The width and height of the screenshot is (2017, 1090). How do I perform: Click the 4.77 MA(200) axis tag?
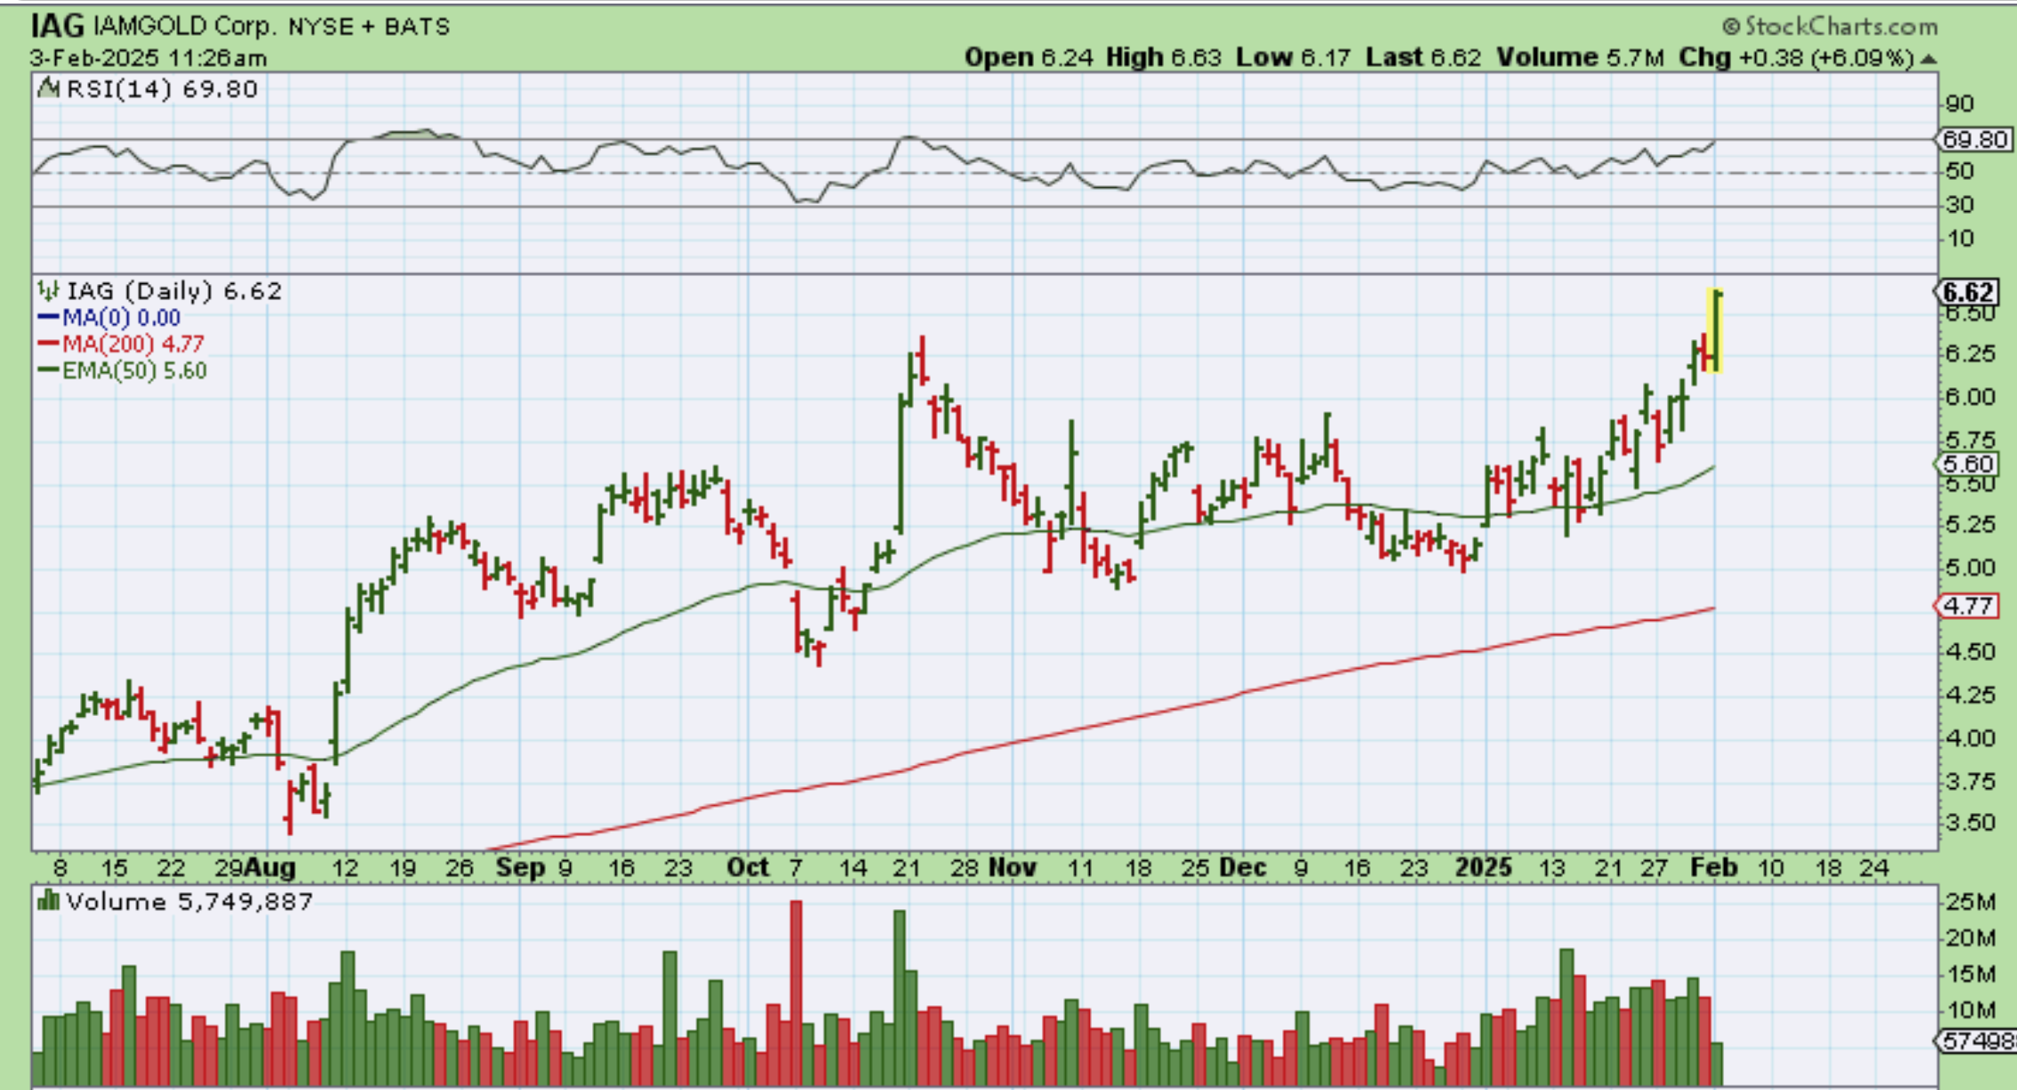point(1968,606)
